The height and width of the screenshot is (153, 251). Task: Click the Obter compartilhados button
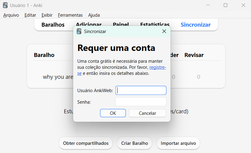point(86,143)
